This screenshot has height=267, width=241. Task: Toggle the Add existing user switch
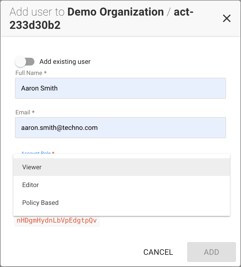tap(25, 61)
